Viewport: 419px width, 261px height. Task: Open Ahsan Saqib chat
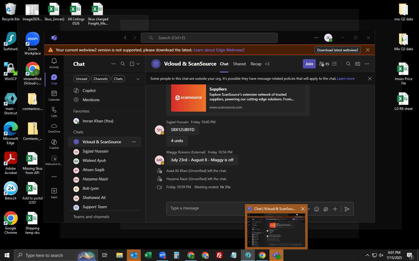click(x=105, y=170)
